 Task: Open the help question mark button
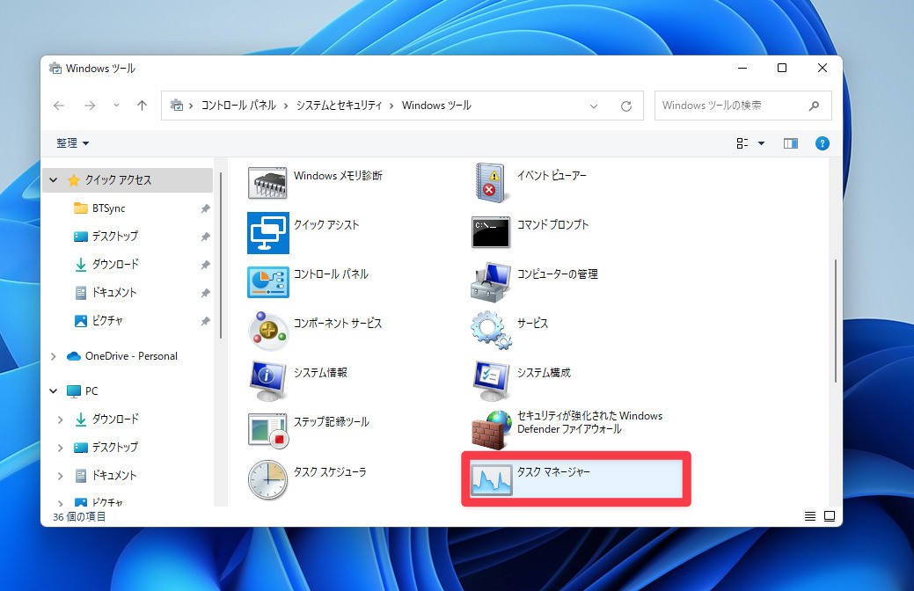click(822, 143)
